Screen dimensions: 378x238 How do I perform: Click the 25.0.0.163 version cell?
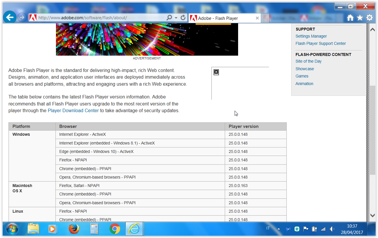point(256,186)
